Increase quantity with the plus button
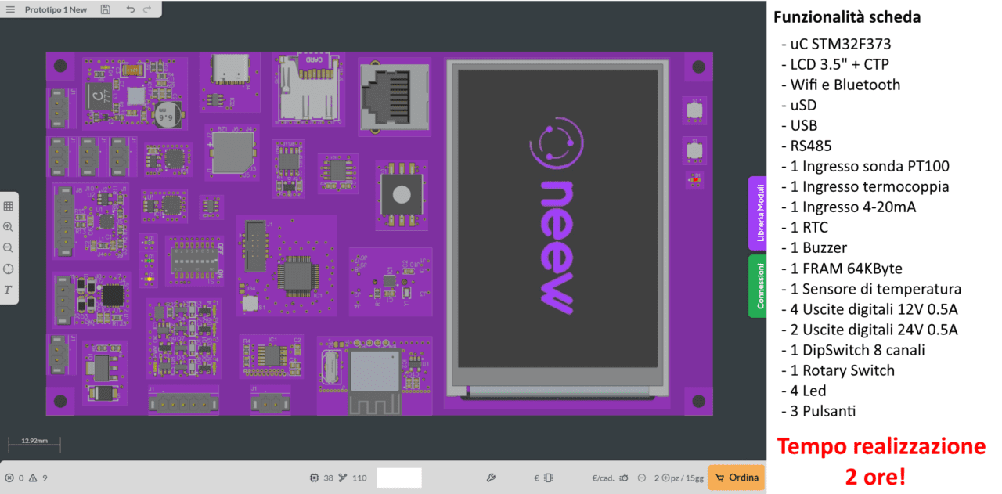This screenshot has width=1002, height=494. (665, 478)
